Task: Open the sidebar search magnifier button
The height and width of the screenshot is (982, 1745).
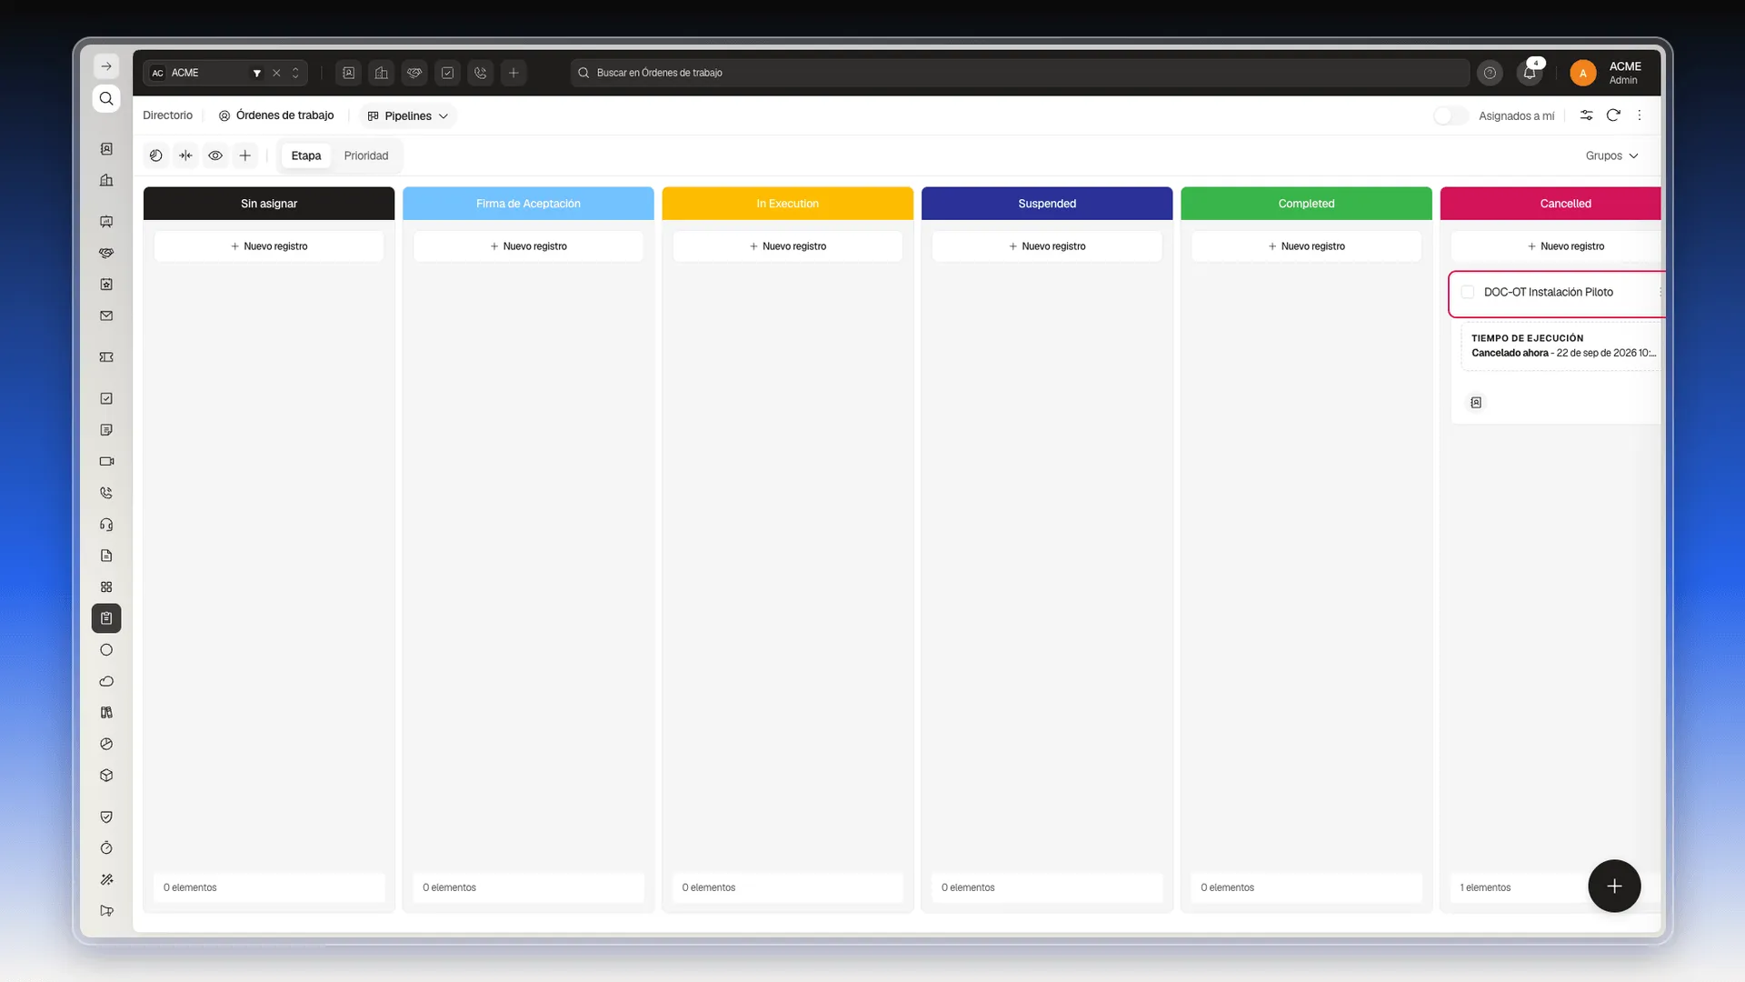Action: pyautogui.click(x=106, y=98)
